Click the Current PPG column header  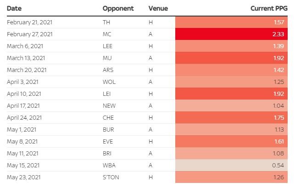[x=269, y=8]
